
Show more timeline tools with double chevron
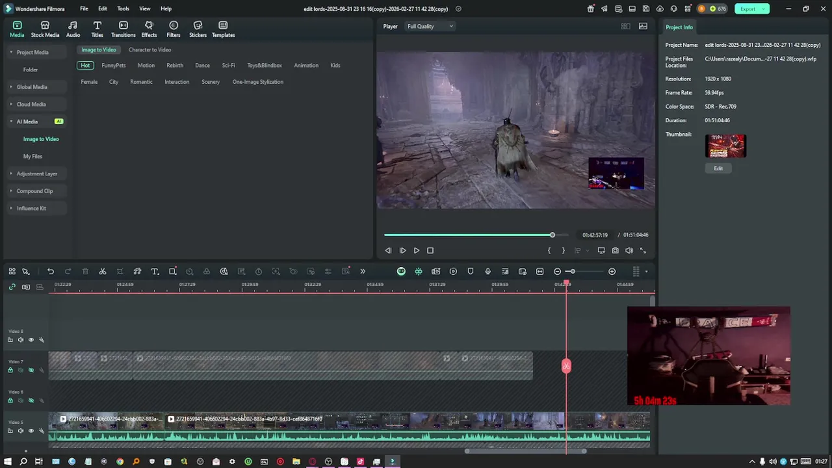[x=363, y=271]
